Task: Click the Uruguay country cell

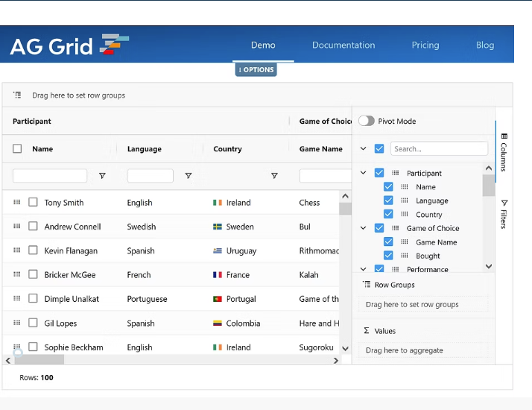Action: pyautogui.click(x=241, y=250)
